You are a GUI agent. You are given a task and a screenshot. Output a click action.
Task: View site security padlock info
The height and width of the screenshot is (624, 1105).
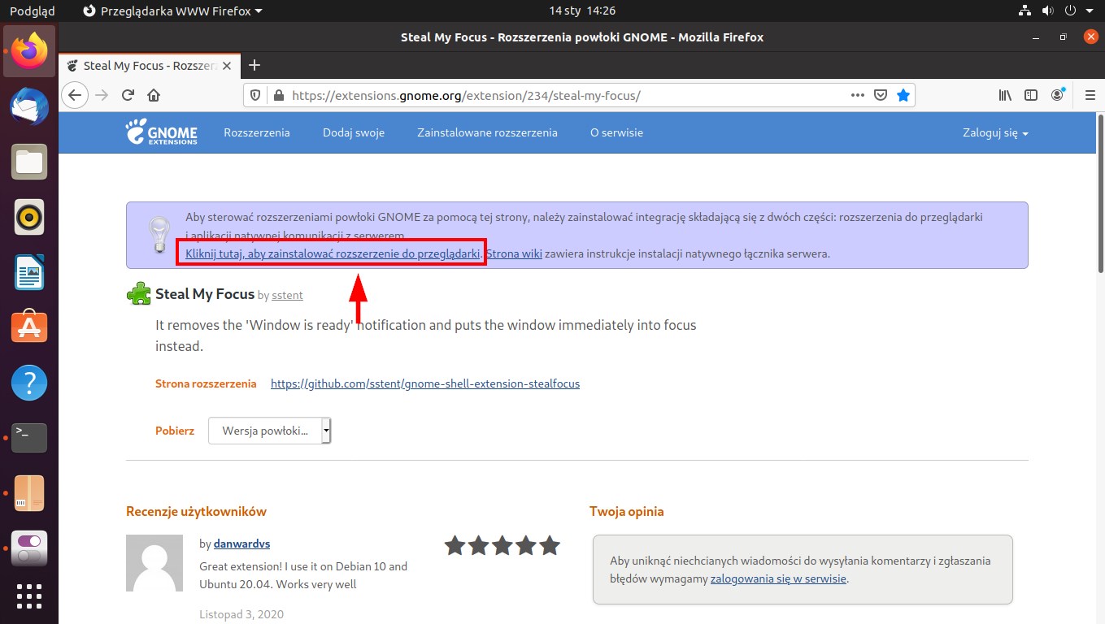coord(278,95)
